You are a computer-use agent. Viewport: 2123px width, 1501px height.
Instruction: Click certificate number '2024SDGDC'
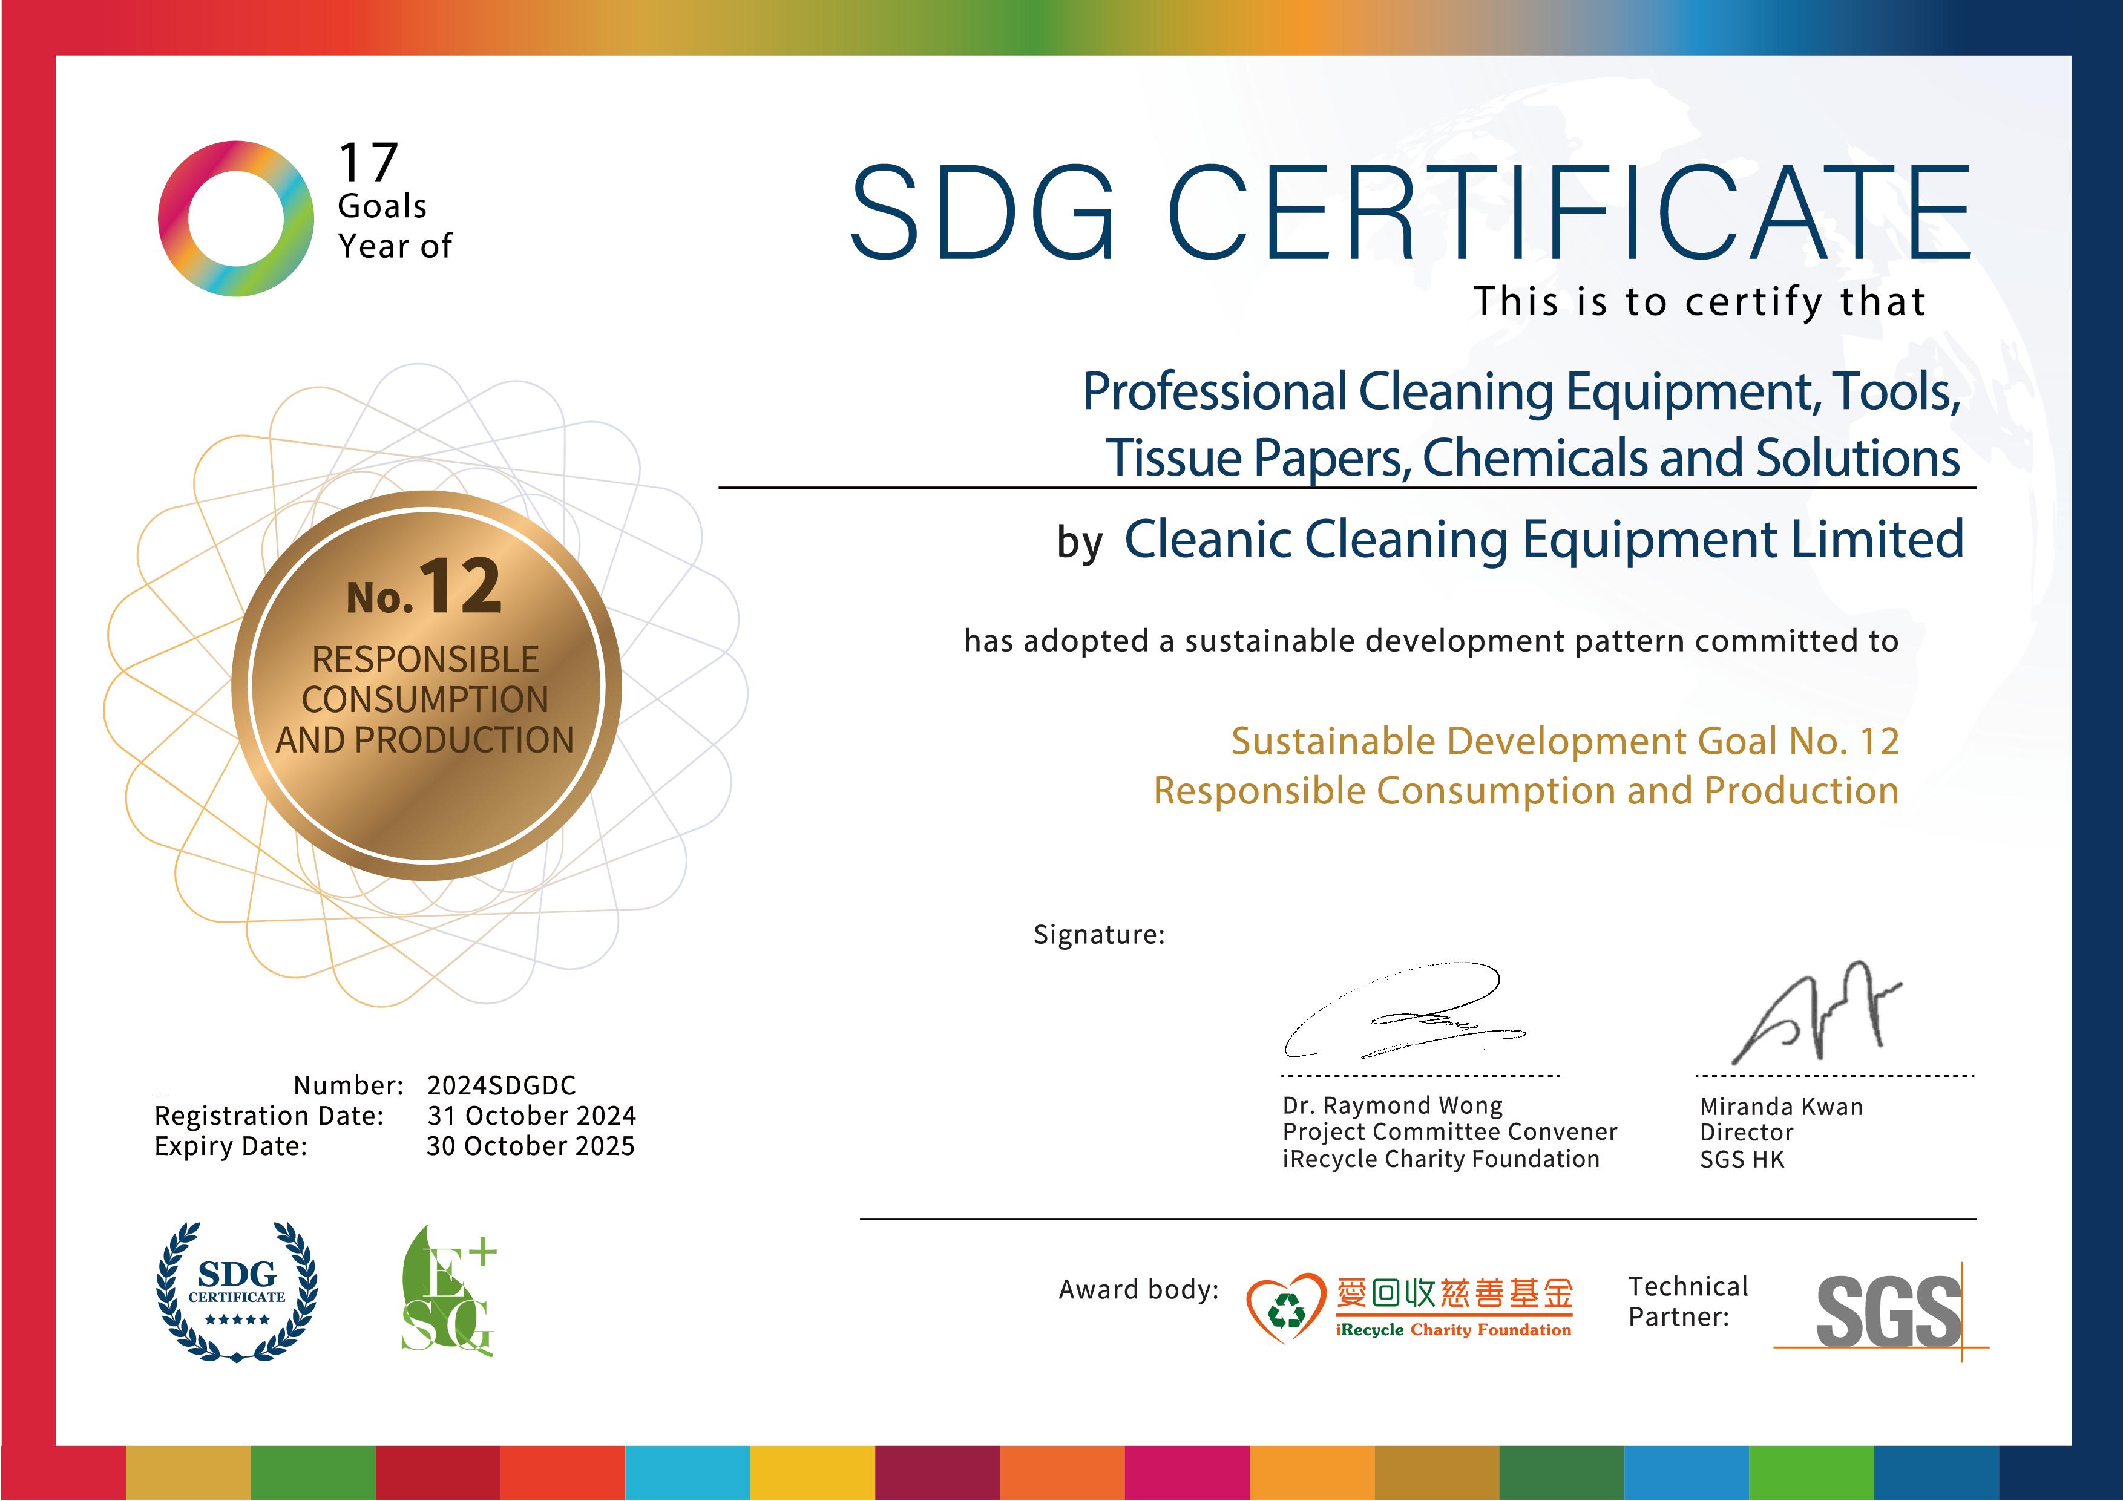pos(501,1085)
